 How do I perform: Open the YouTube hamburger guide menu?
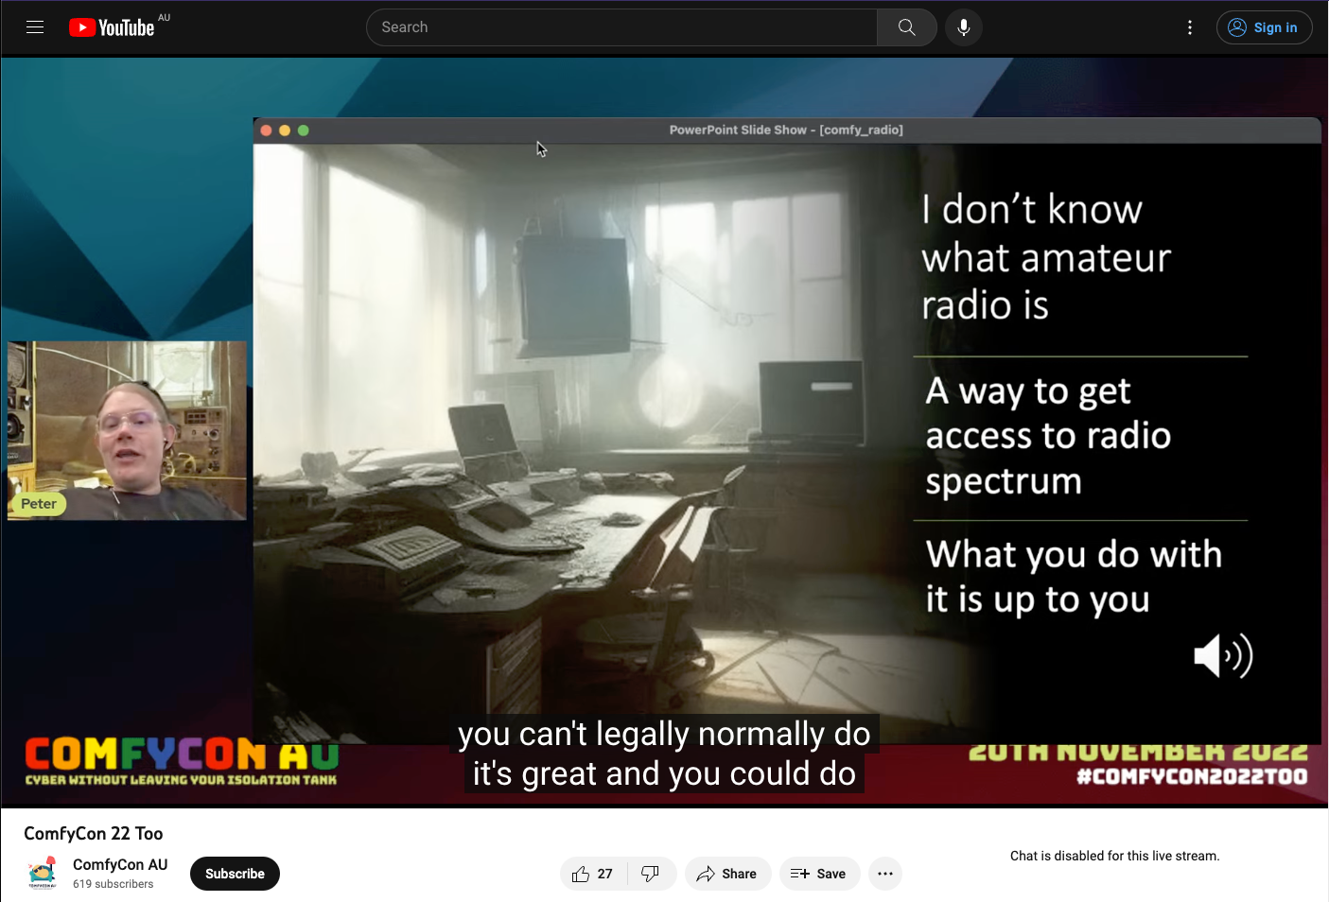click(x=35, y=27)
